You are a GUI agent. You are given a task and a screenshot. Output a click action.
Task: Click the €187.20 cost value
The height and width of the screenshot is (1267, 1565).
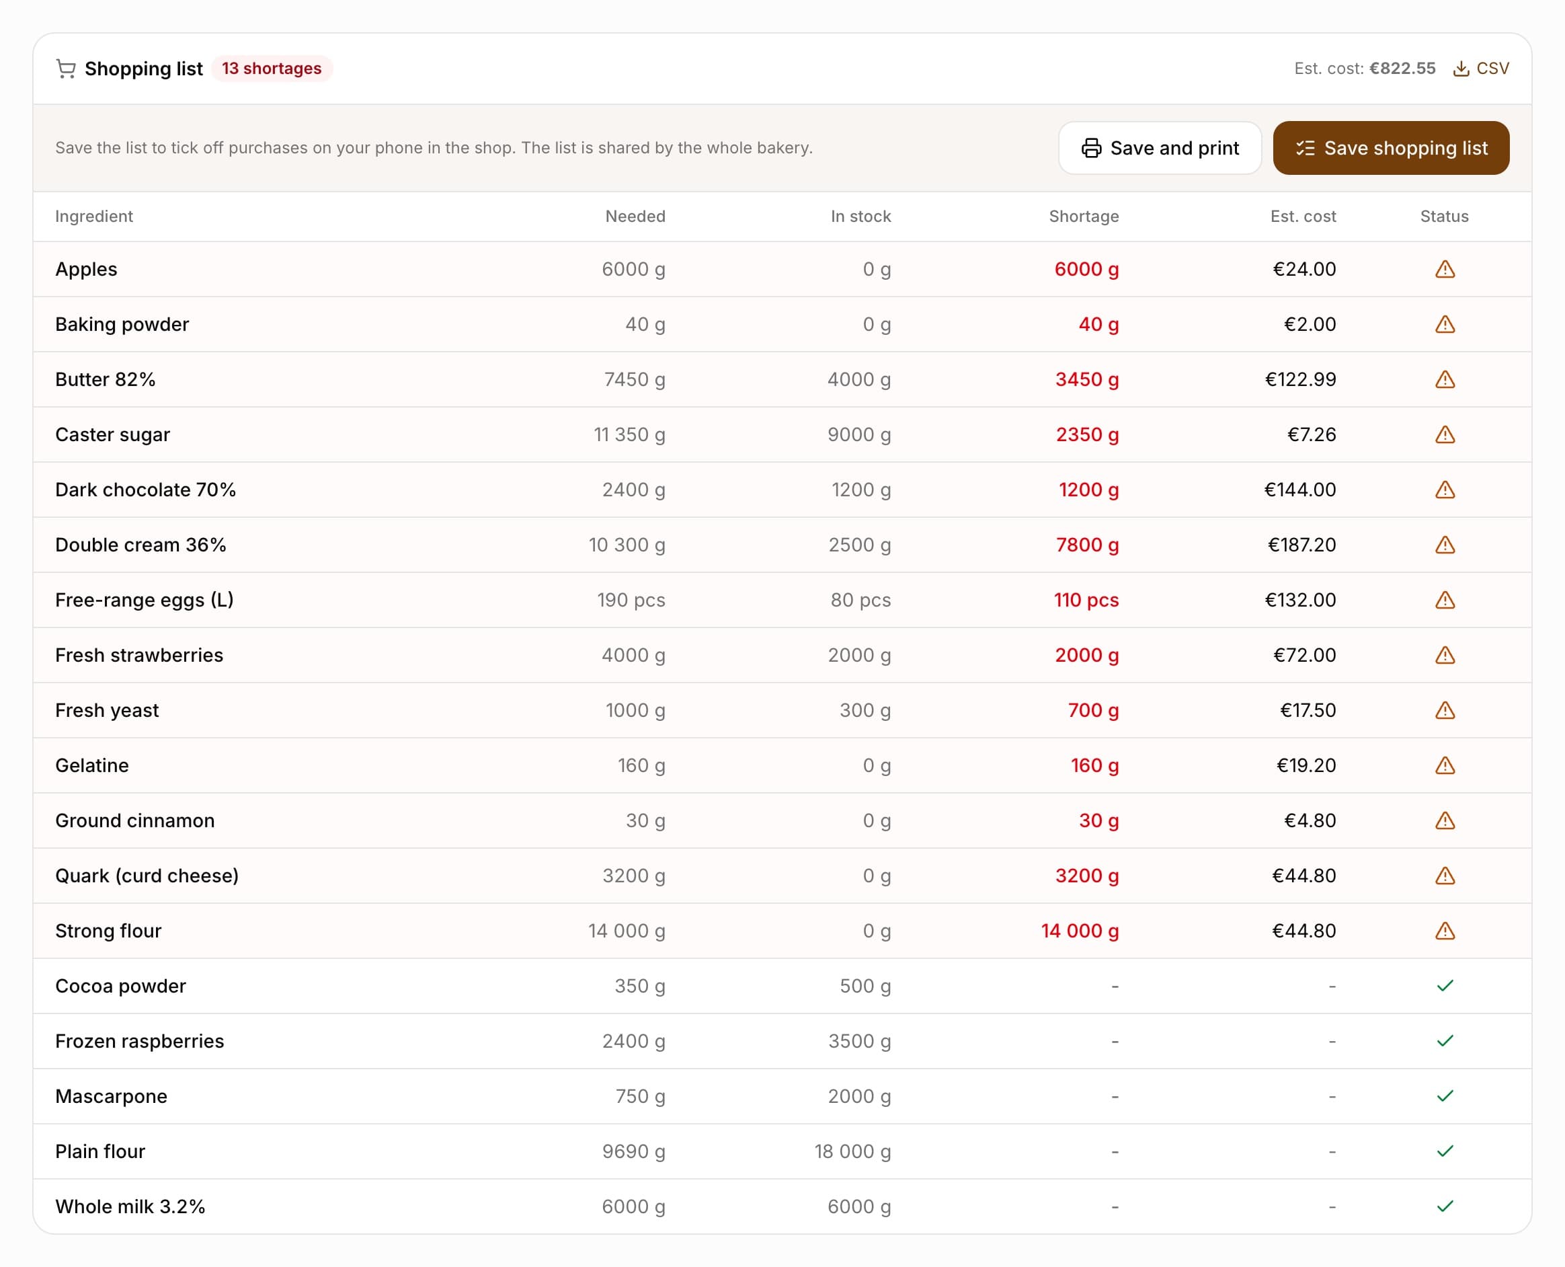pos(1301,545)
